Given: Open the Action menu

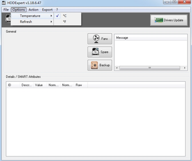Looking at the screenshot, I should 33,10.
